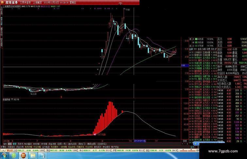Open the left sidebar 技术分析 tab
The image size is (247, 159).
(1, 21)
